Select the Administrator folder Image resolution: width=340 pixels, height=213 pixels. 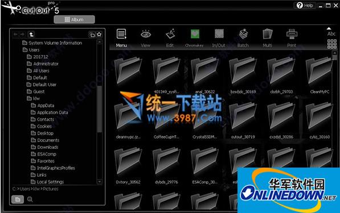[x=43, y=64]
